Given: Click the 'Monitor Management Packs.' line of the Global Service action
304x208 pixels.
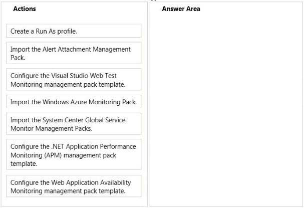Looking at the screenshot, I should [x=52, y=128].
